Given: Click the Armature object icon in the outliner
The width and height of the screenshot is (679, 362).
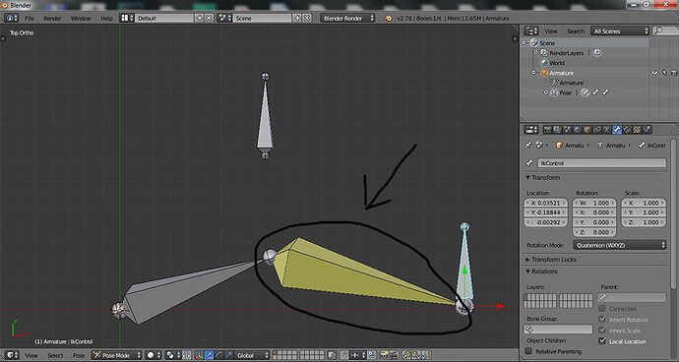Looking at the screenshot, I should tap(544, 73).
